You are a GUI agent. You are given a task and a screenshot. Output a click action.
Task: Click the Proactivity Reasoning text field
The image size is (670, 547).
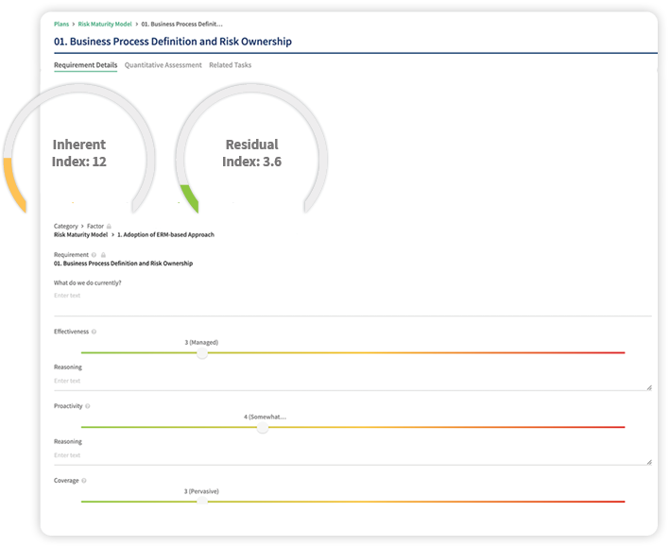coord(352,455)
